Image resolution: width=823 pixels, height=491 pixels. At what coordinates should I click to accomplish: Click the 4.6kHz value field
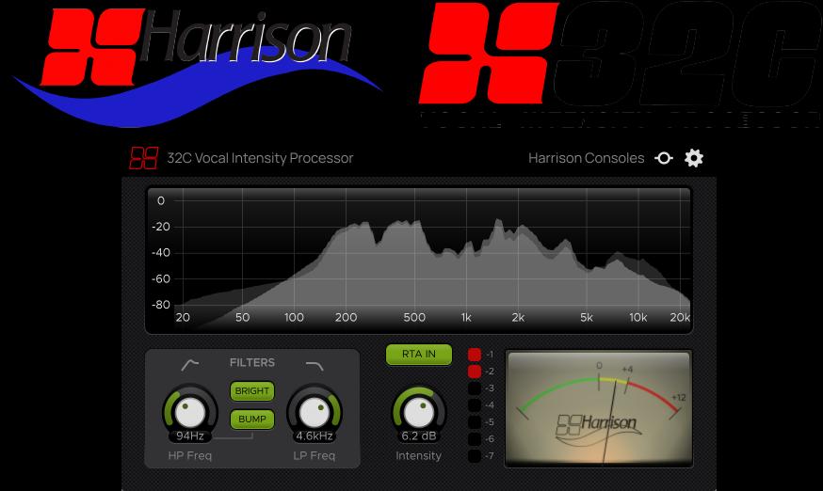(315, 436)
